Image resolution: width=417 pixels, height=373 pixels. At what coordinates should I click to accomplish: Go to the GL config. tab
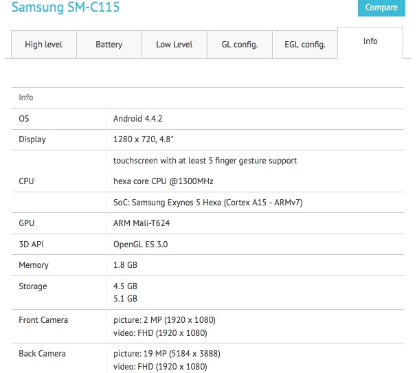pyautogui.click(x=239, y=45)
